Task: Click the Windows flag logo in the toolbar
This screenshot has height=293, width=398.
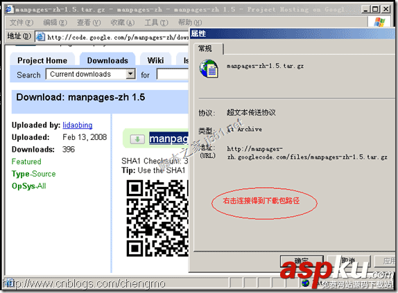Action: click(x=379, y=22)
